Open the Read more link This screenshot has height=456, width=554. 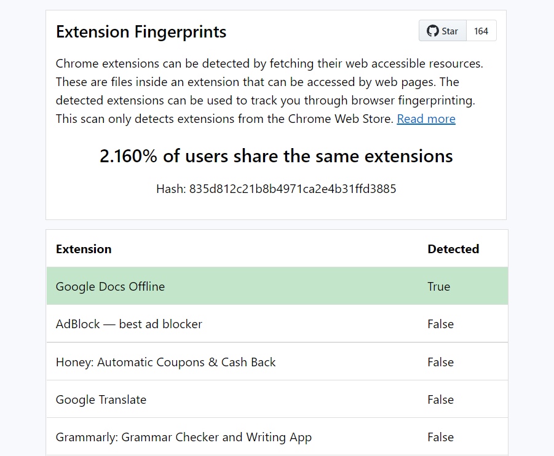tap(425, 119)
